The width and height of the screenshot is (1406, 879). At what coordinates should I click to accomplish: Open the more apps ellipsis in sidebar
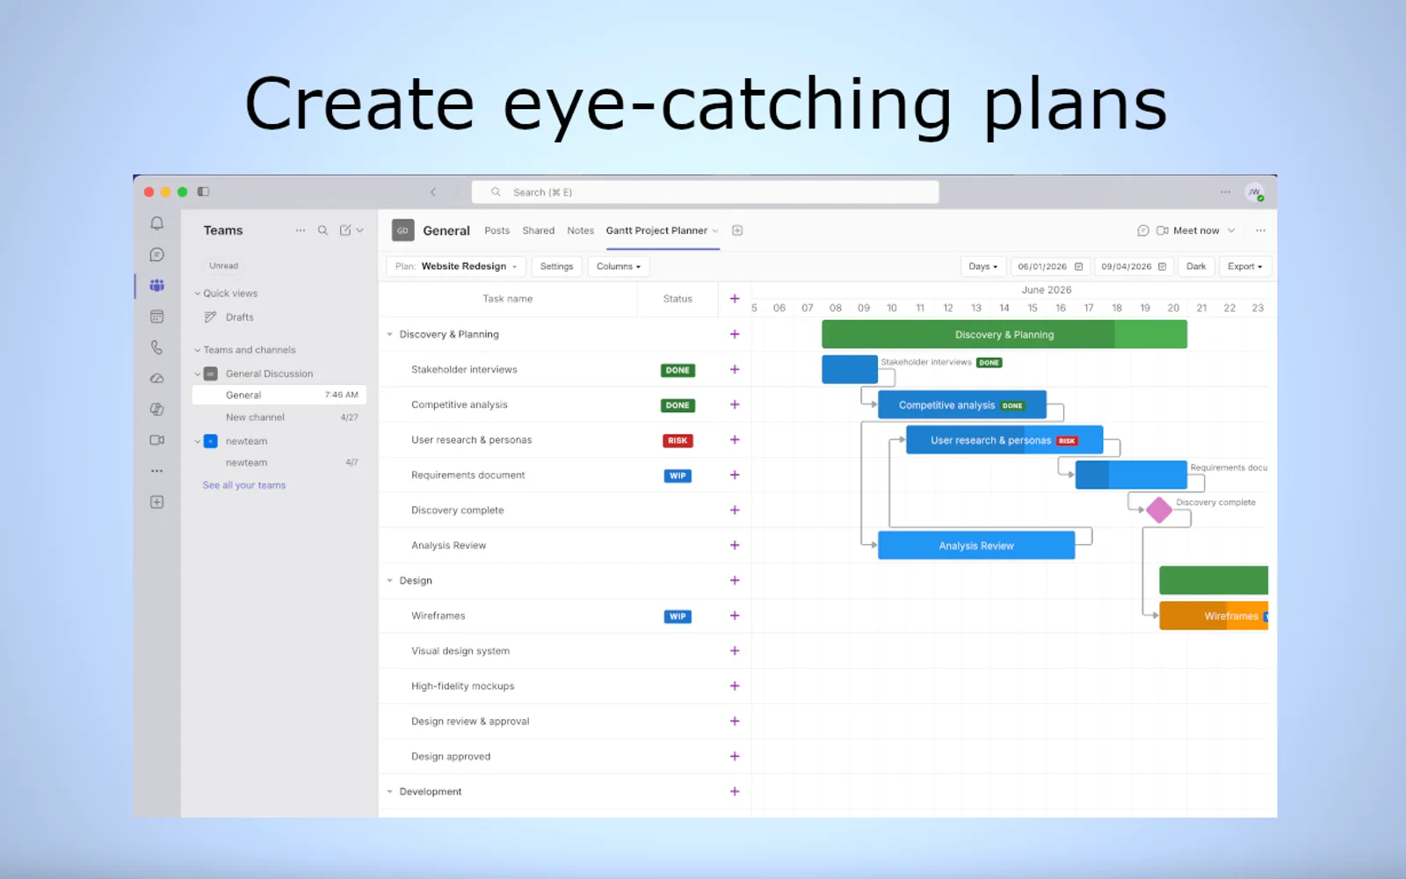pos(156,471)
